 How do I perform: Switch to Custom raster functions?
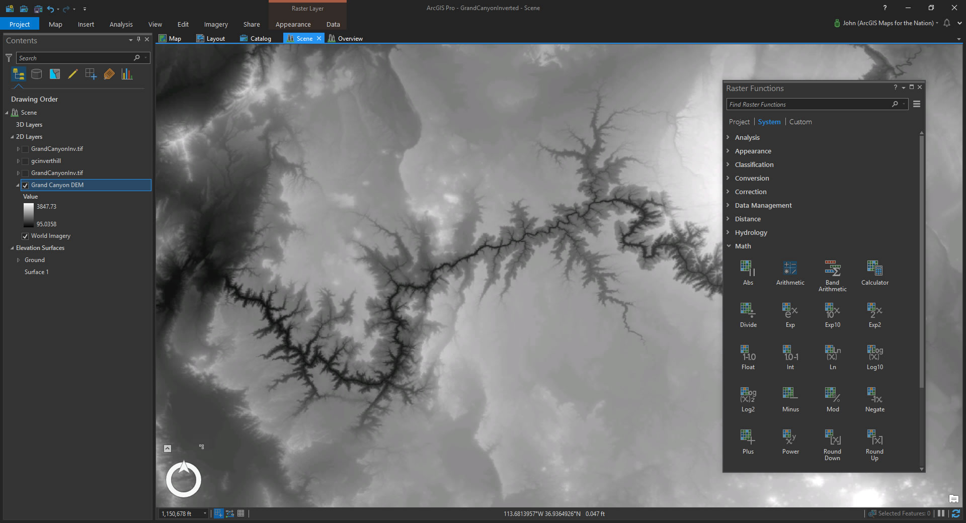pos(800,122)
